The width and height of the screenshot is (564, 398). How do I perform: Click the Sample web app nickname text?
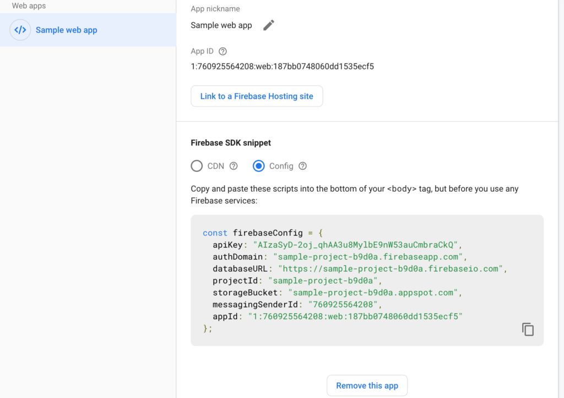pos(221,25)
